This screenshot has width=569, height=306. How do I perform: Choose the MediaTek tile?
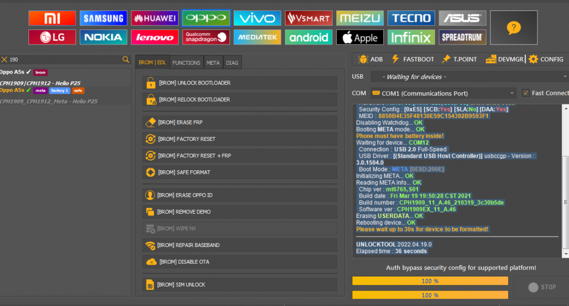[257, 37]
